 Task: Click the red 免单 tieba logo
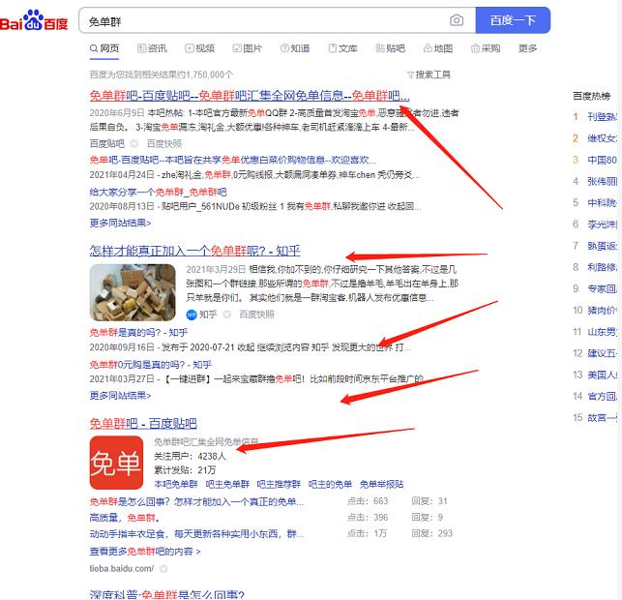pos(116,463)
